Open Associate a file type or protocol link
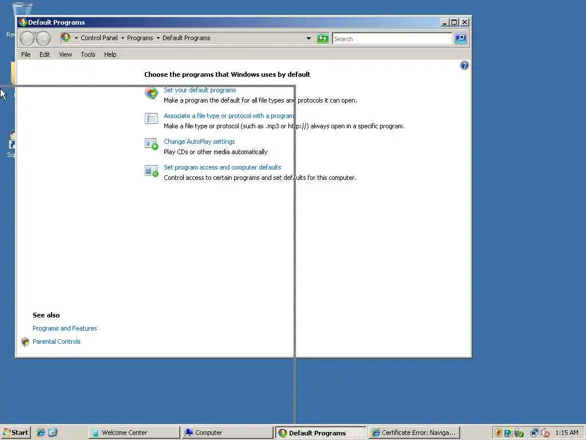Screen dimensions: 586x440 click(229, 116)
